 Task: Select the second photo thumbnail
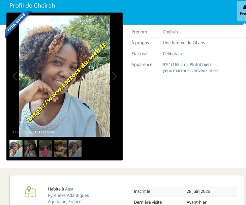click(x=31, y=149)
